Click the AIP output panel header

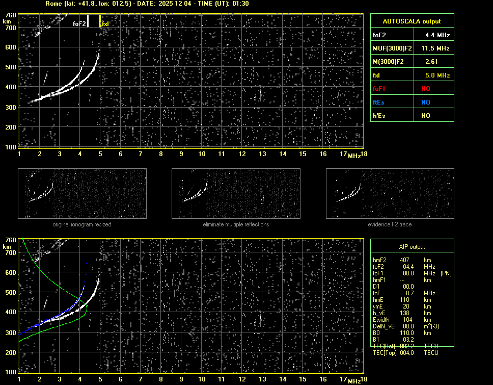(x=412, y=247)
